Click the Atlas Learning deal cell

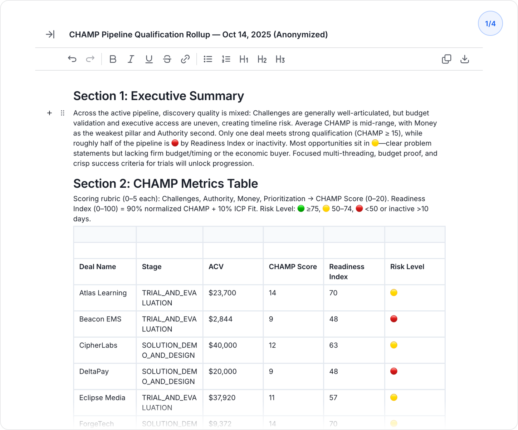click(x=105, y=298)
